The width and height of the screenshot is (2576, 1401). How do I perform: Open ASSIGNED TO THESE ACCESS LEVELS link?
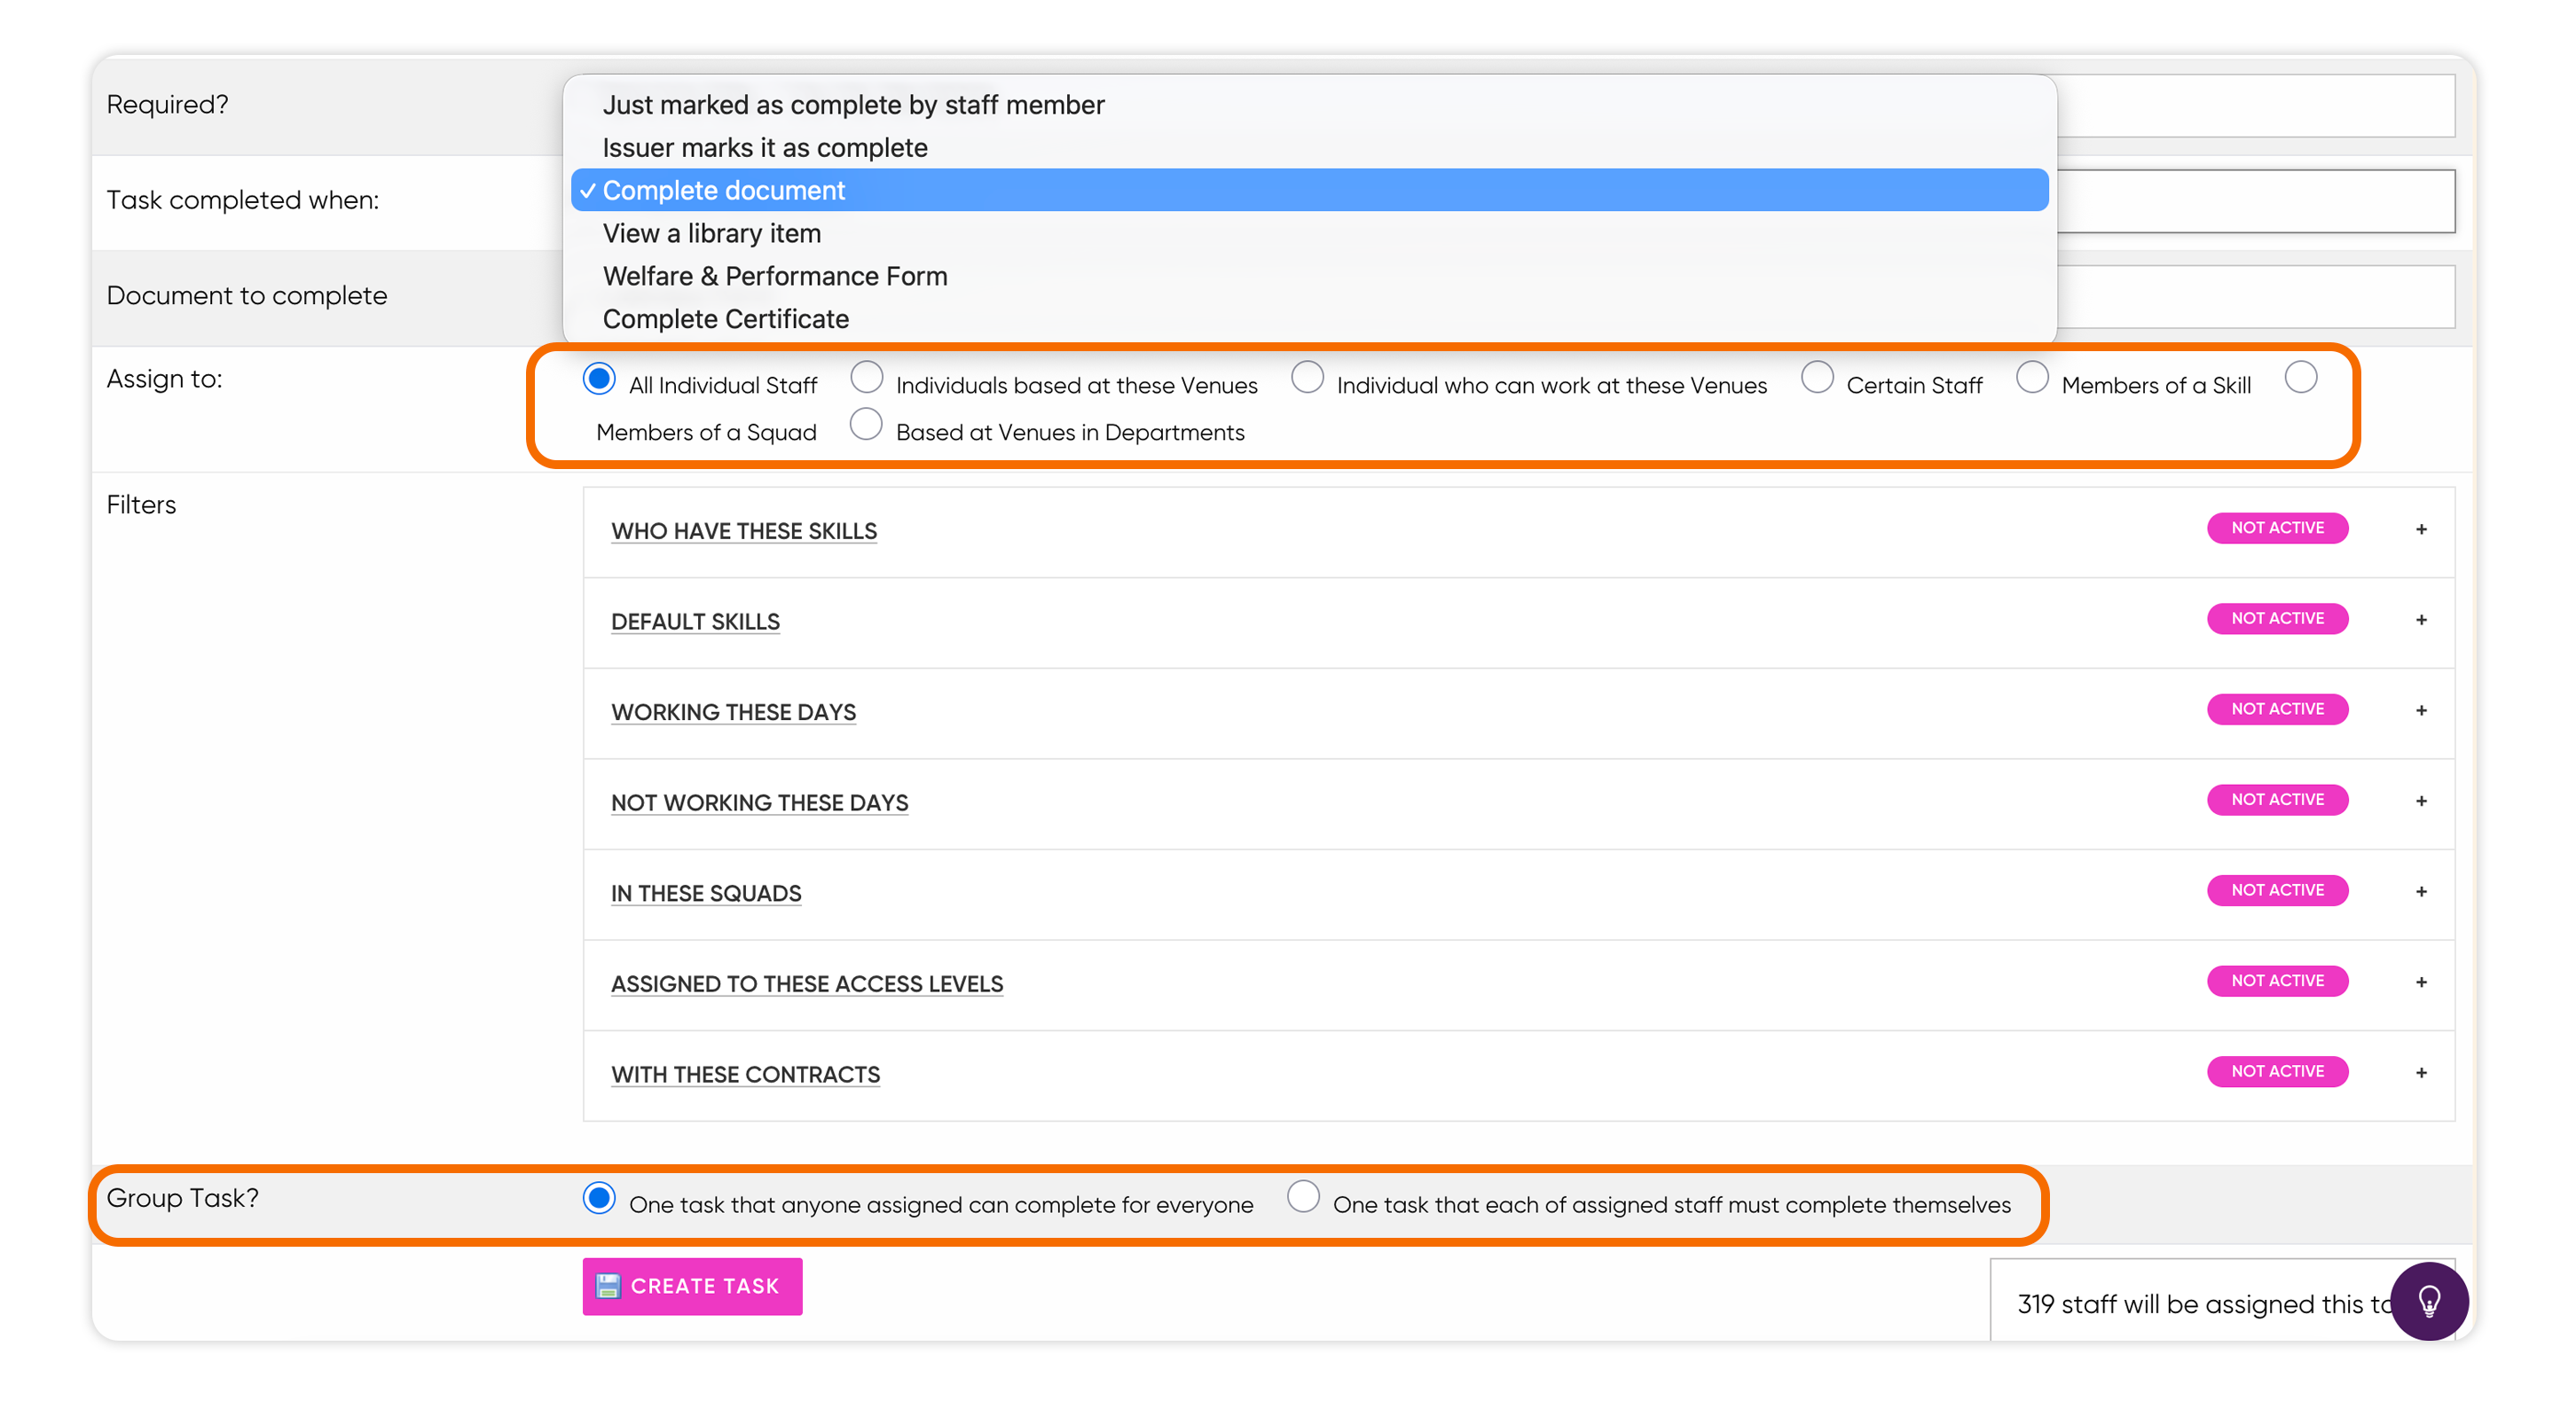[807, 984]
